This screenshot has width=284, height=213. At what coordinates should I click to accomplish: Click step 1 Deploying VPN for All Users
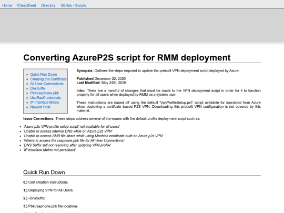48,190
